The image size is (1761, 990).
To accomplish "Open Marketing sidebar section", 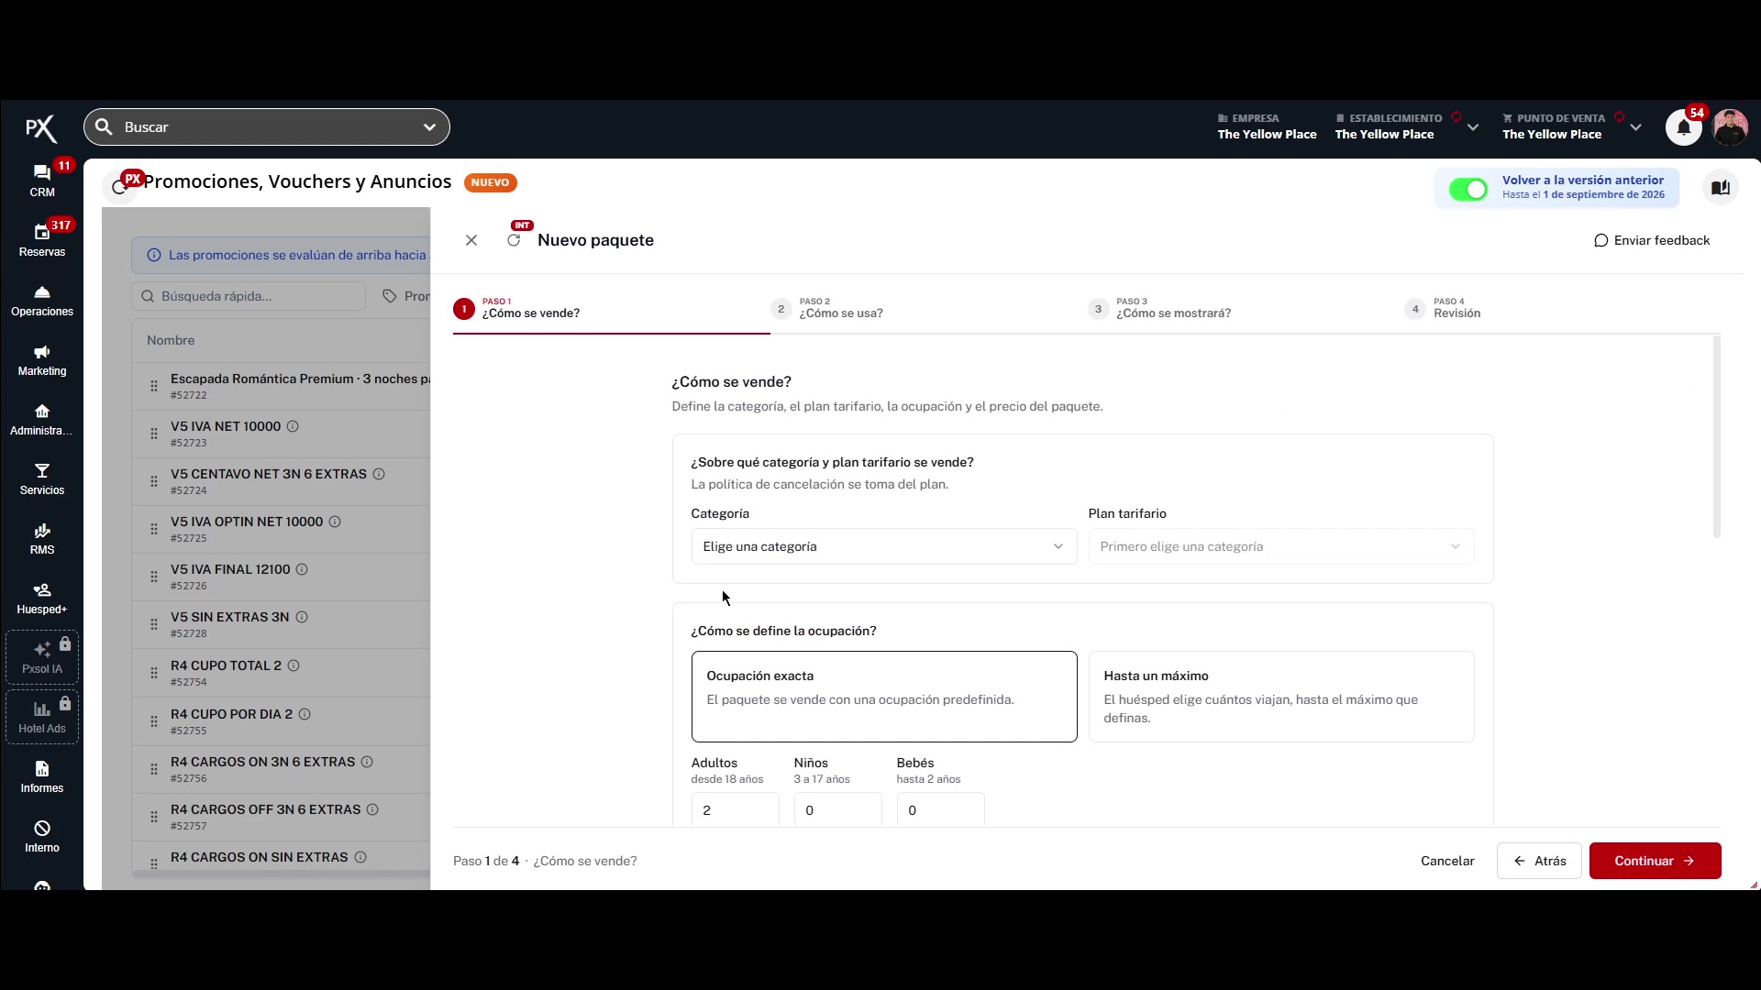I will (x=42, y=359).
